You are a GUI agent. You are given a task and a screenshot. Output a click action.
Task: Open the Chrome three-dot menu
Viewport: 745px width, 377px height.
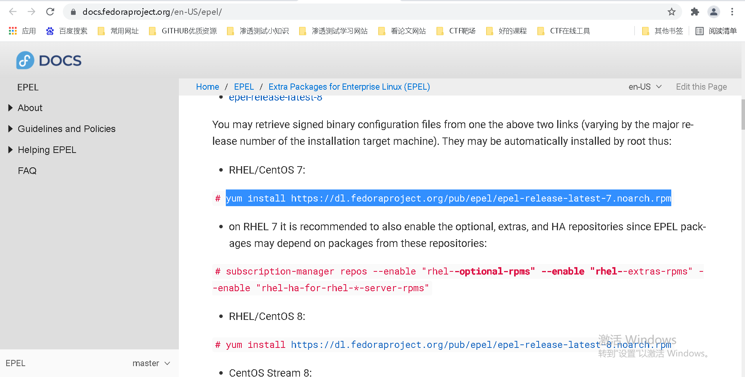(x=732, y=12)
